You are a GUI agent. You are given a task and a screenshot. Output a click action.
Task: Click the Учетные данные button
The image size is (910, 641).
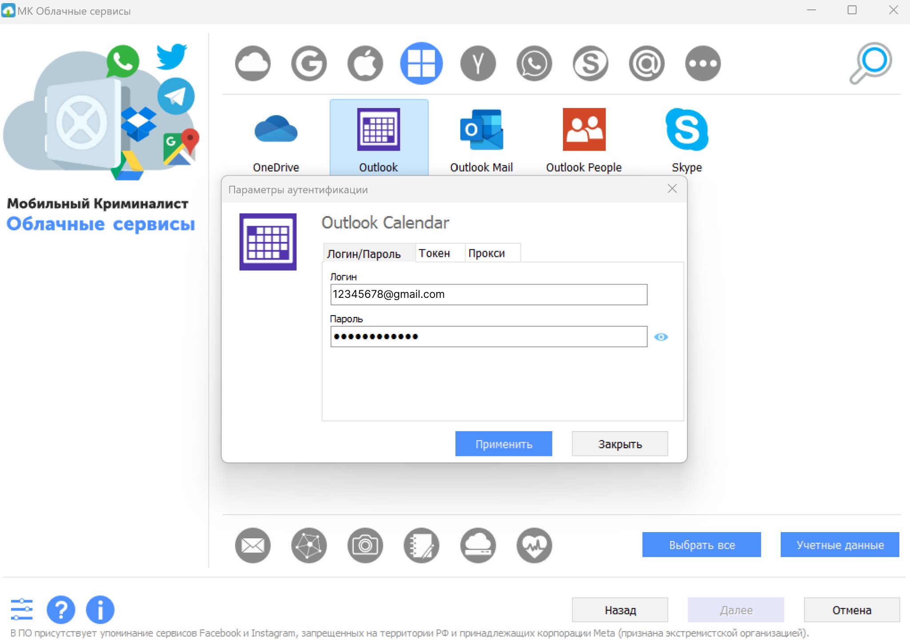840,545
